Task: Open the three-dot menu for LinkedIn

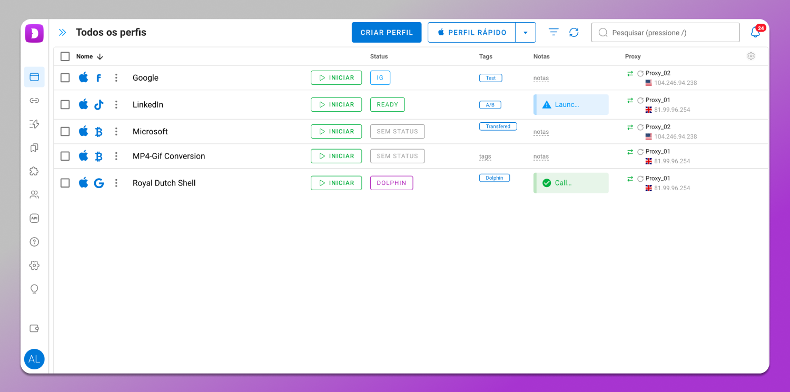Action: pos(116,105)
